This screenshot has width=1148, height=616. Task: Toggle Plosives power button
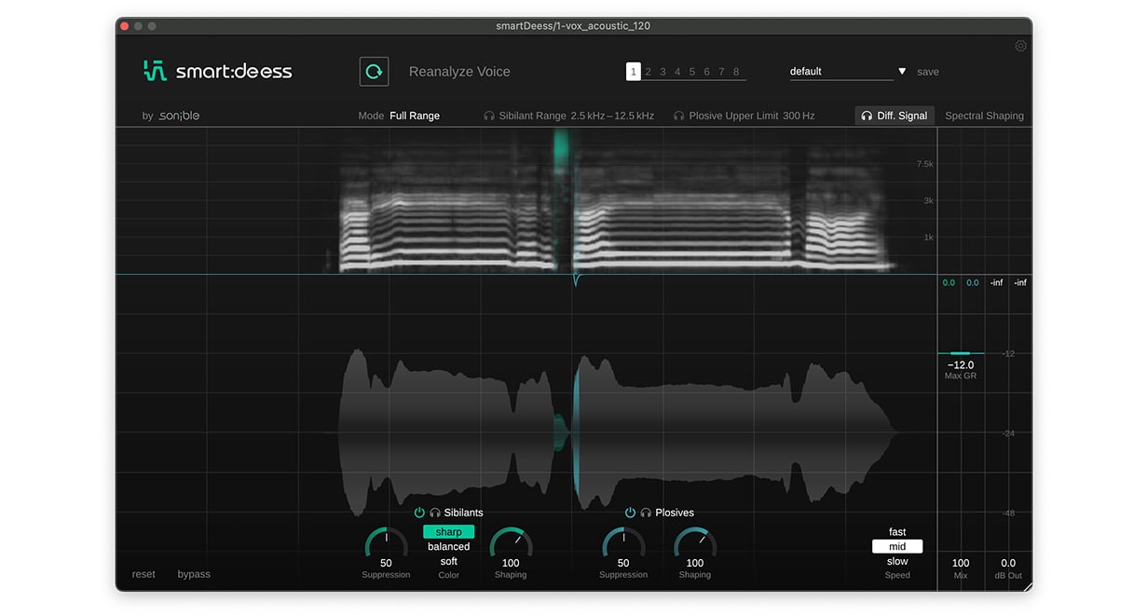[x=631, y=513]
